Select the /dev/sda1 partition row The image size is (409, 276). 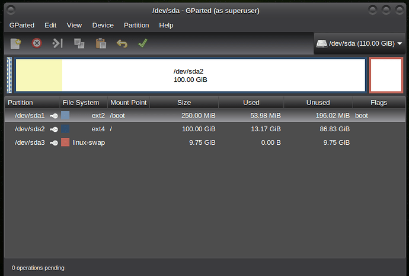[x=205, y=116]
